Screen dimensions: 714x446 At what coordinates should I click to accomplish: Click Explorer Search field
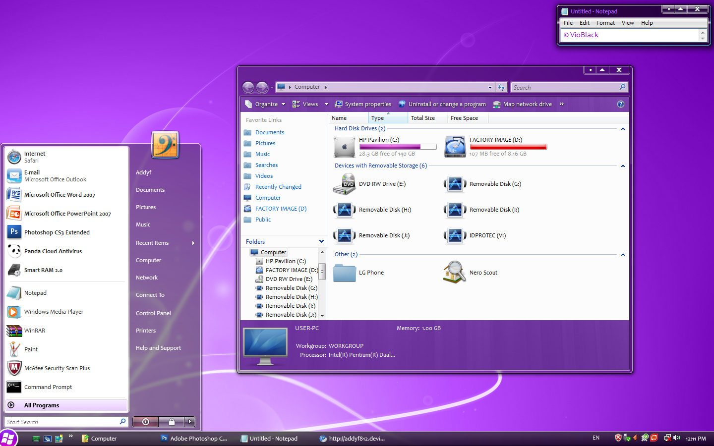tap(569, 87)
